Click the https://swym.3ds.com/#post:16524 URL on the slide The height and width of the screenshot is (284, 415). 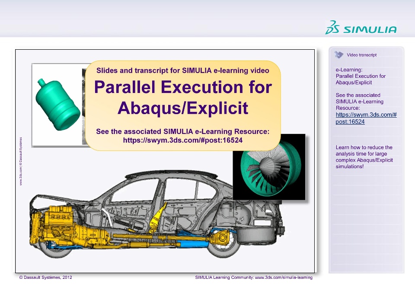coord(183,140)
